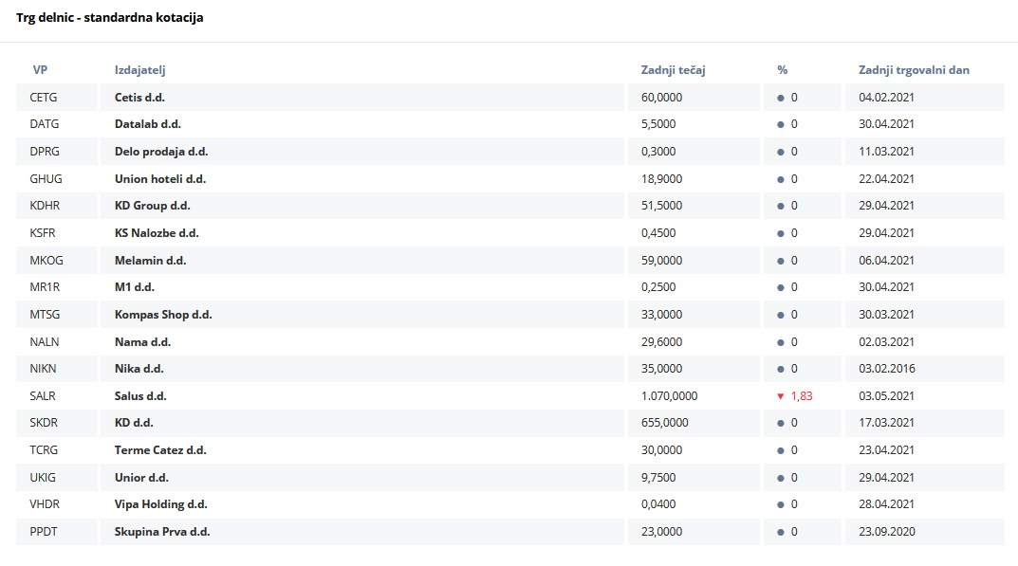Select ticker symbol MTSG
Screen dimensions: 1018x566
click(45, 314)
